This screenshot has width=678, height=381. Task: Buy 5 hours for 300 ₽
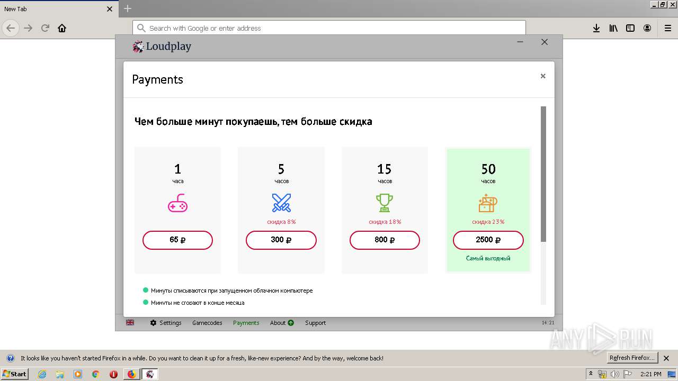click(x=281, y=240)
